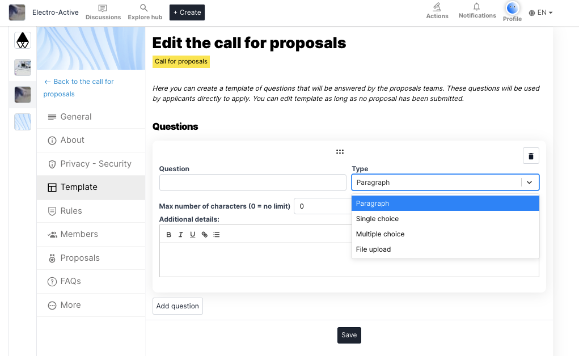Viewport: 579px width, 356px height.
Task: Focus the Question text field
Action: pos(252,183)
